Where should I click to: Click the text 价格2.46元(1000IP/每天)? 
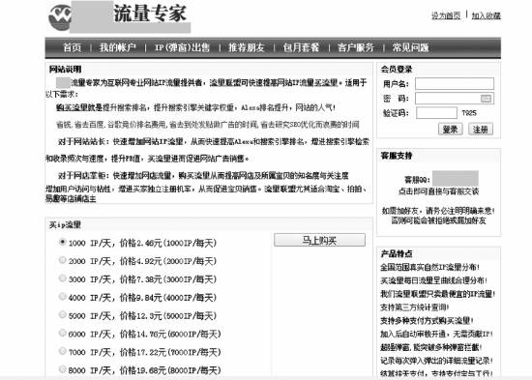pyautogui.click(x=168, y=243)
